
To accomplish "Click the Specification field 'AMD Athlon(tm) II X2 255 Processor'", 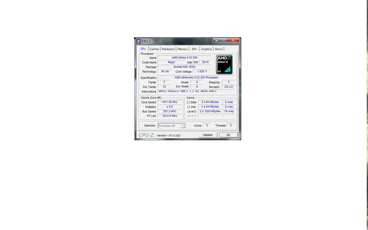I will (197, 77).
